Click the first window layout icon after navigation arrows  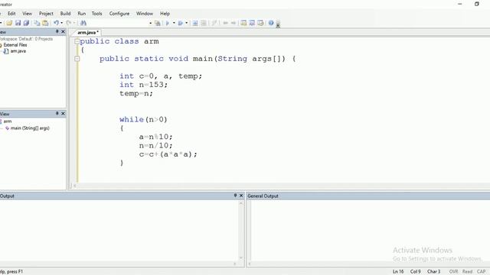pyautogui.click(x=243, y=23)
